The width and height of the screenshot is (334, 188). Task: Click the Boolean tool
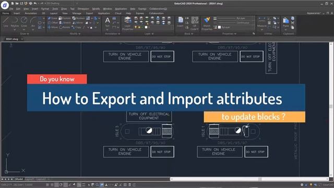tap(79, 18)
